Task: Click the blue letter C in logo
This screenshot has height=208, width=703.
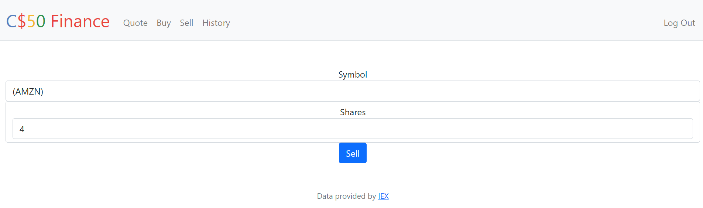Action: coord(11,21)
